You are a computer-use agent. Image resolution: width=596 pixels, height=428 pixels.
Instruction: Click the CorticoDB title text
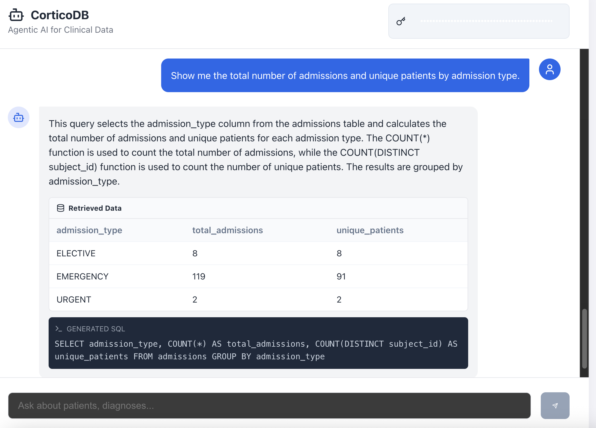(x=60, y=15)
